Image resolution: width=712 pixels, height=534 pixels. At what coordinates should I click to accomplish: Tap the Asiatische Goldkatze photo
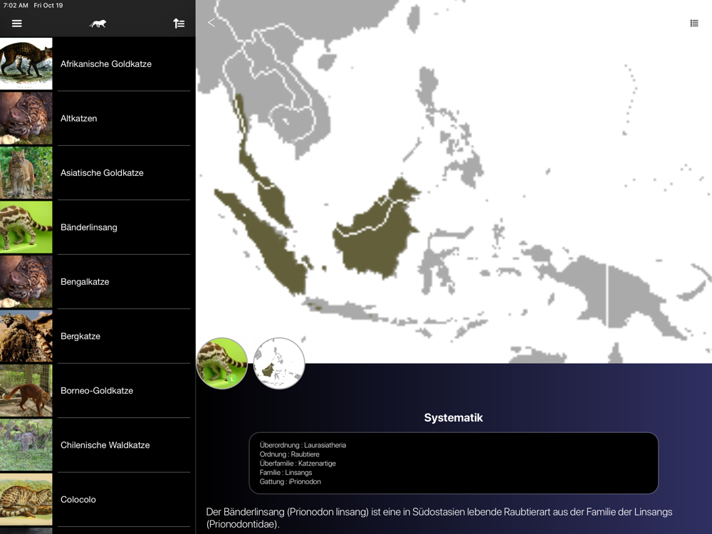26,172
